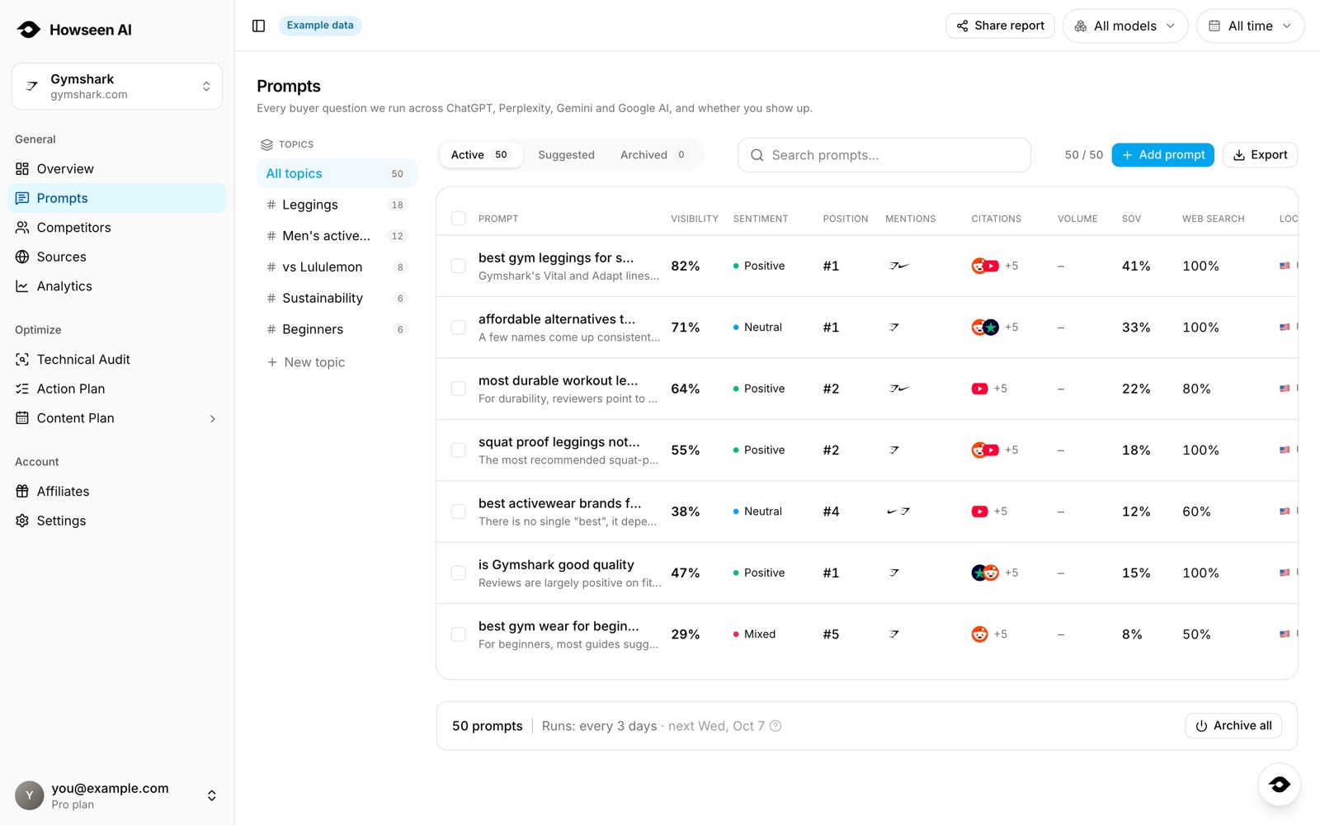
Task: Open Analytics in the sidebar
Action: point(117,286)
